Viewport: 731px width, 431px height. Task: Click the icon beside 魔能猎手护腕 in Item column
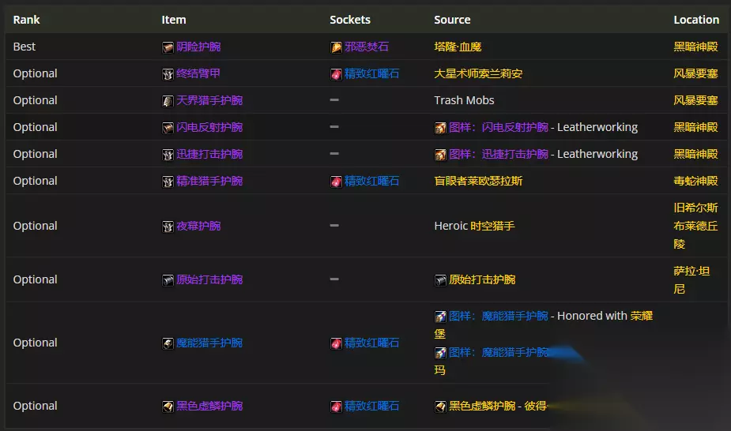click(x=168, y=343)
